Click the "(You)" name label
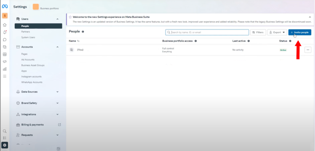Viewport: 315px width, 151px height. pyautogui.click(x=80, y=50)
